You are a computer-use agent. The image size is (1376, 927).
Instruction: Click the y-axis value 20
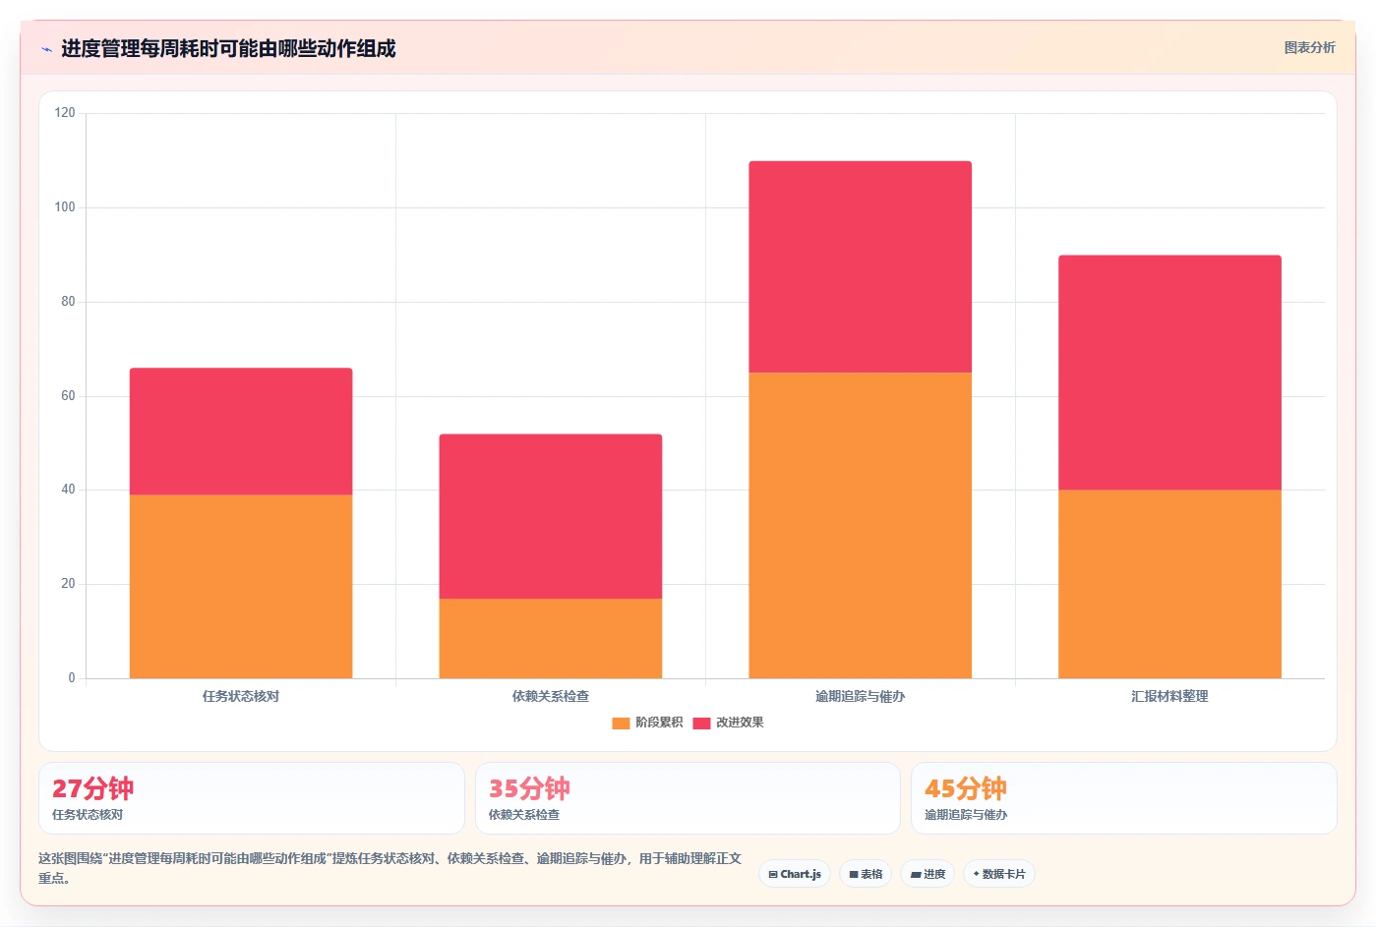tap(68, 584)
